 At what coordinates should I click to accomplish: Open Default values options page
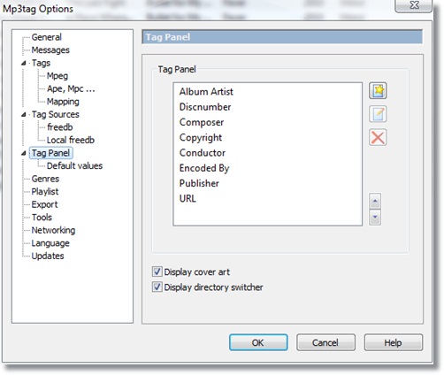coord(74,165)
